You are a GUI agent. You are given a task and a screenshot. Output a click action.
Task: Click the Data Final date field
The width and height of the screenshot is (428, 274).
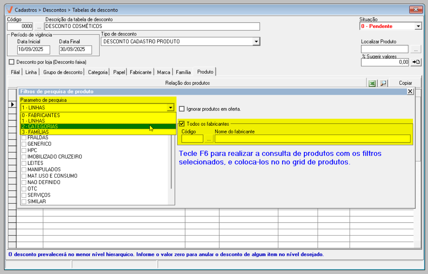pos(75,49)
